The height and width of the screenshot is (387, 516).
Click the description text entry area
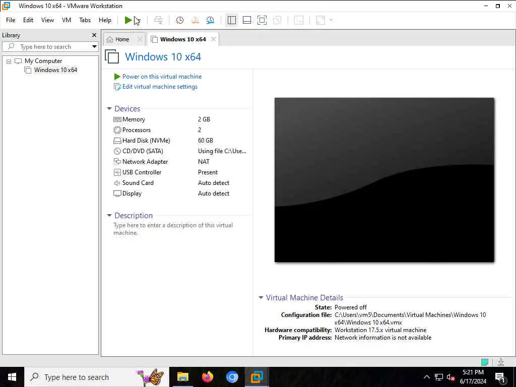[173, 229]
